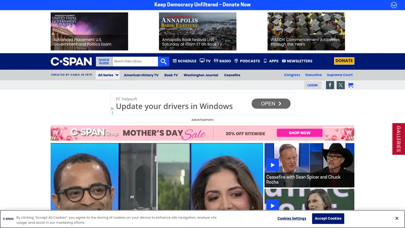The image size is (405, 228).
Task: Click the Quick Guide button
Action: [104, 61]
